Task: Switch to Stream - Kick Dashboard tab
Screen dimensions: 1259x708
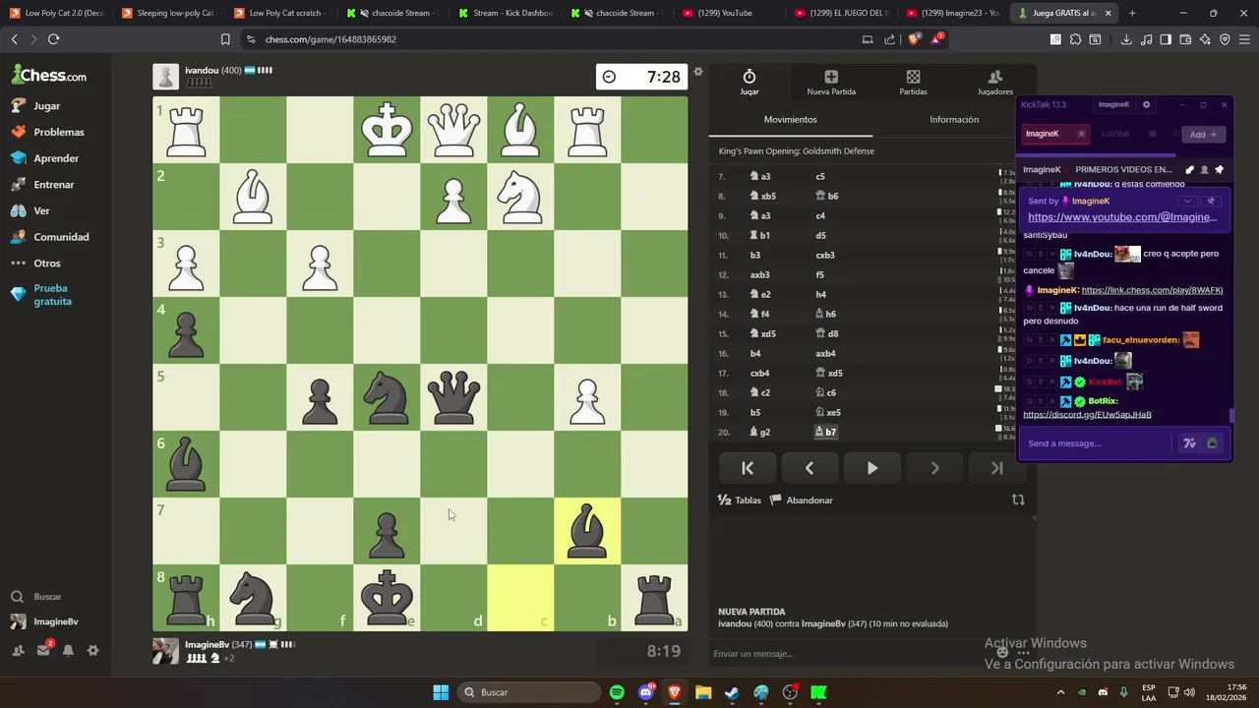Action: pyautogui.click(x=507, y=13)
